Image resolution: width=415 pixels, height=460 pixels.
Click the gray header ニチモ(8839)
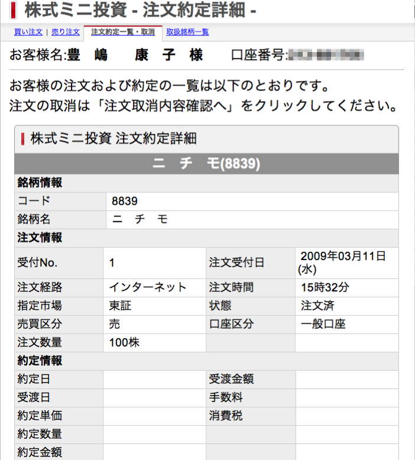pos(206,163)
